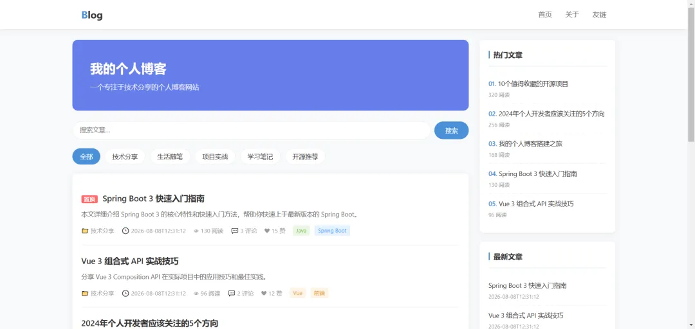The width and height of the screenshot is (695, 329).
Task: Click the Vue 3 Composition API summary text
Action: (174, 277)
